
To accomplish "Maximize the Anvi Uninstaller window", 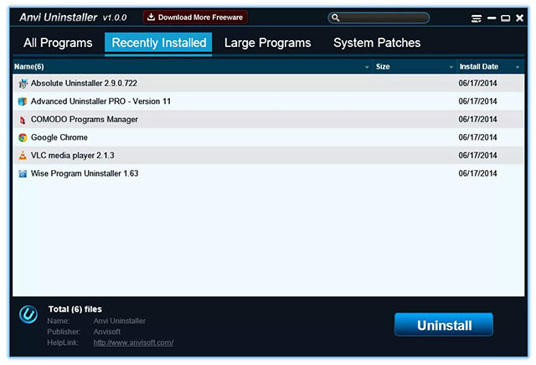I will tap(505, 18).
